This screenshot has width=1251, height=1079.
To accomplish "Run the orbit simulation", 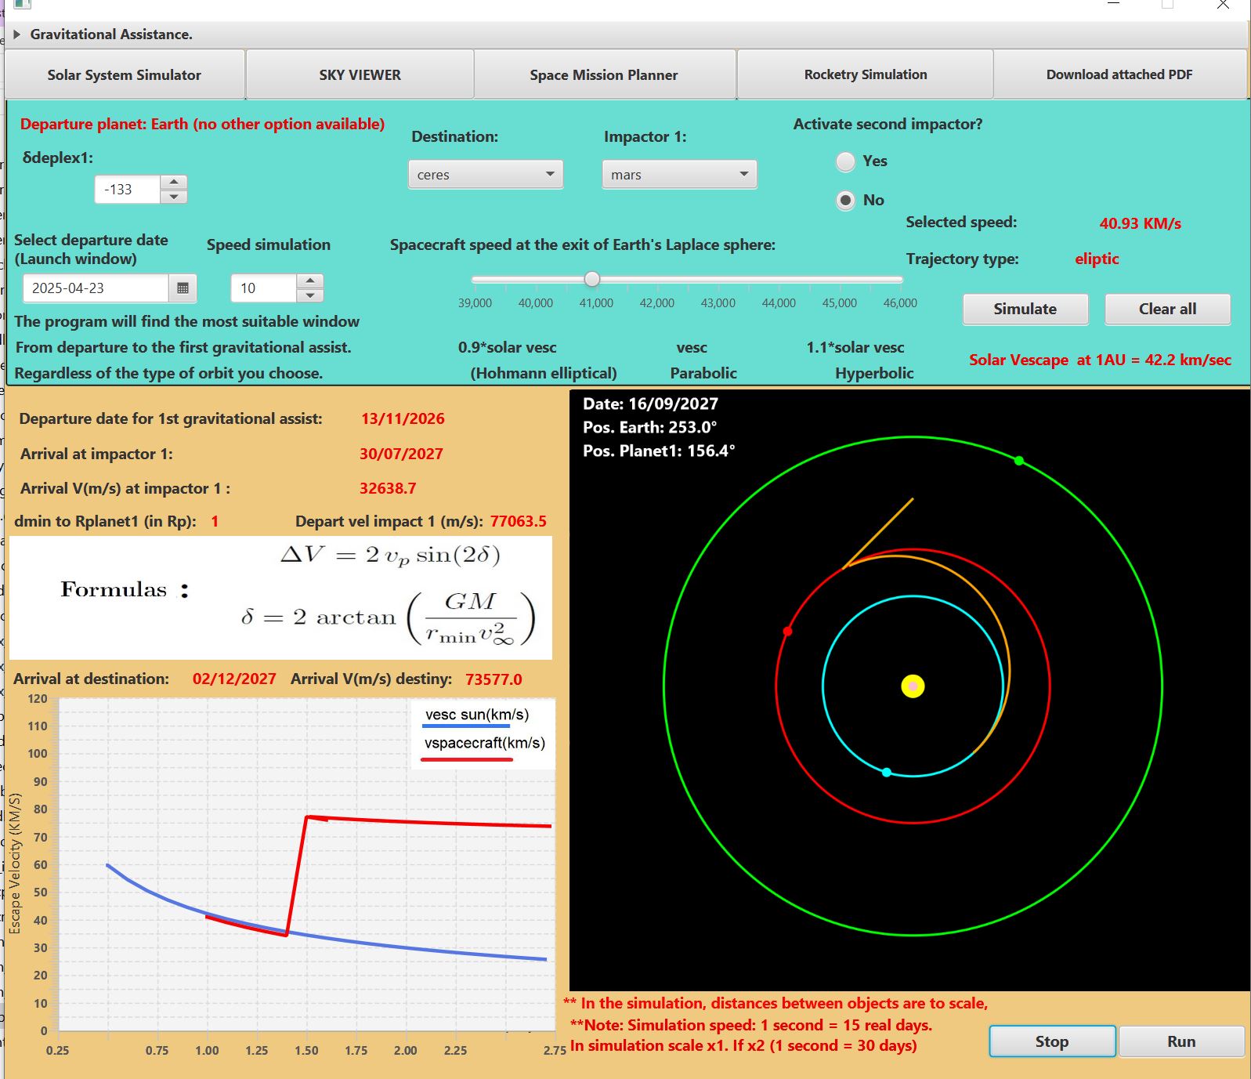I will tap(1181, 1041).
